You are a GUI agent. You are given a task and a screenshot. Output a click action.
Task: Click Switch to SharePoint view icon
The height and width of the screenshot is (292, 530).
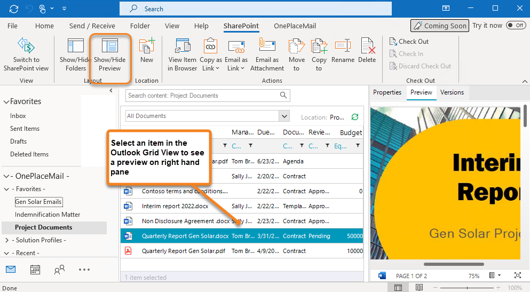coord(26,45)
